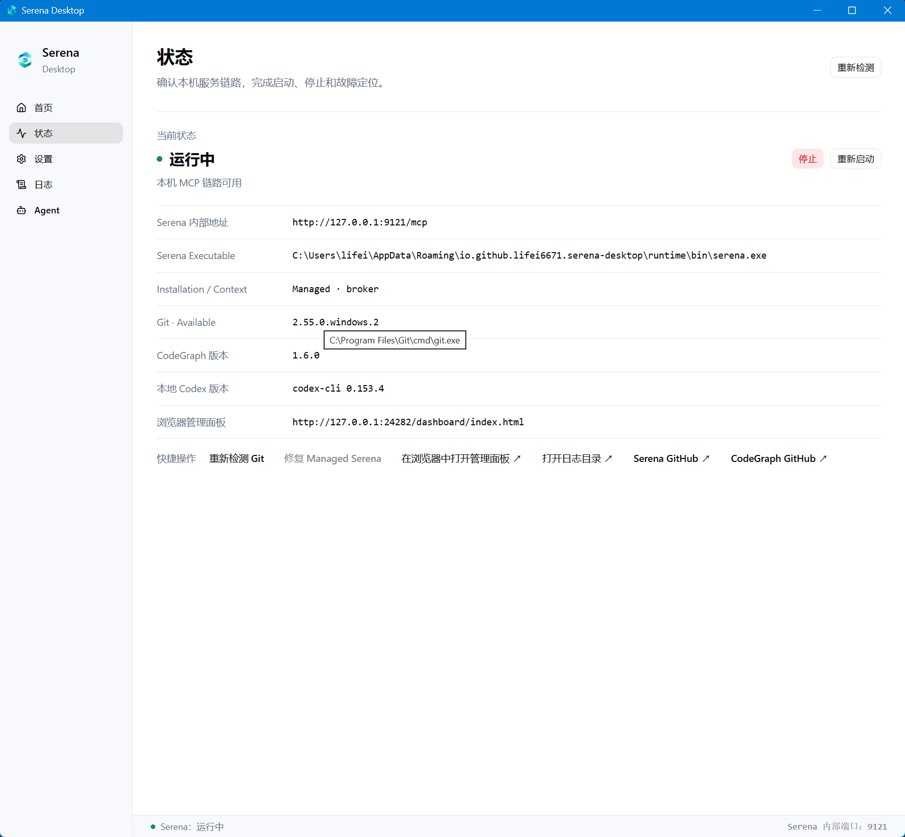Open the Serena GitHub link

coord(671,458)
